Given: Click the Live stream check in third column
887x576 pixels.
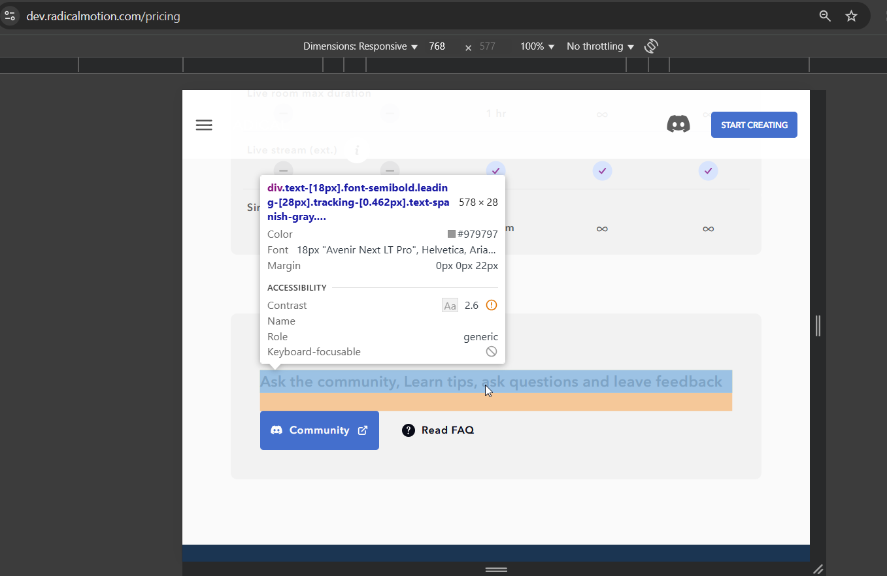Looking at the screenshot, I should [x=496, y=171].
